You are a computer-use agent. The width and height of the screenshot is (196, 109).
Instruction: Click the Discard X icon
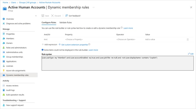(52, 15)
